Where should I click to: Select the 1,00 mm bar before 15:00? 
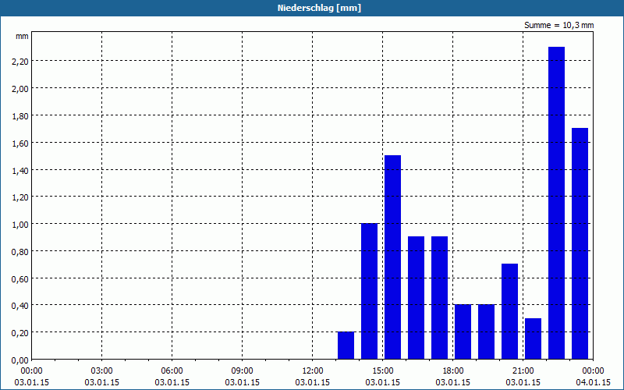click(369, 291)
